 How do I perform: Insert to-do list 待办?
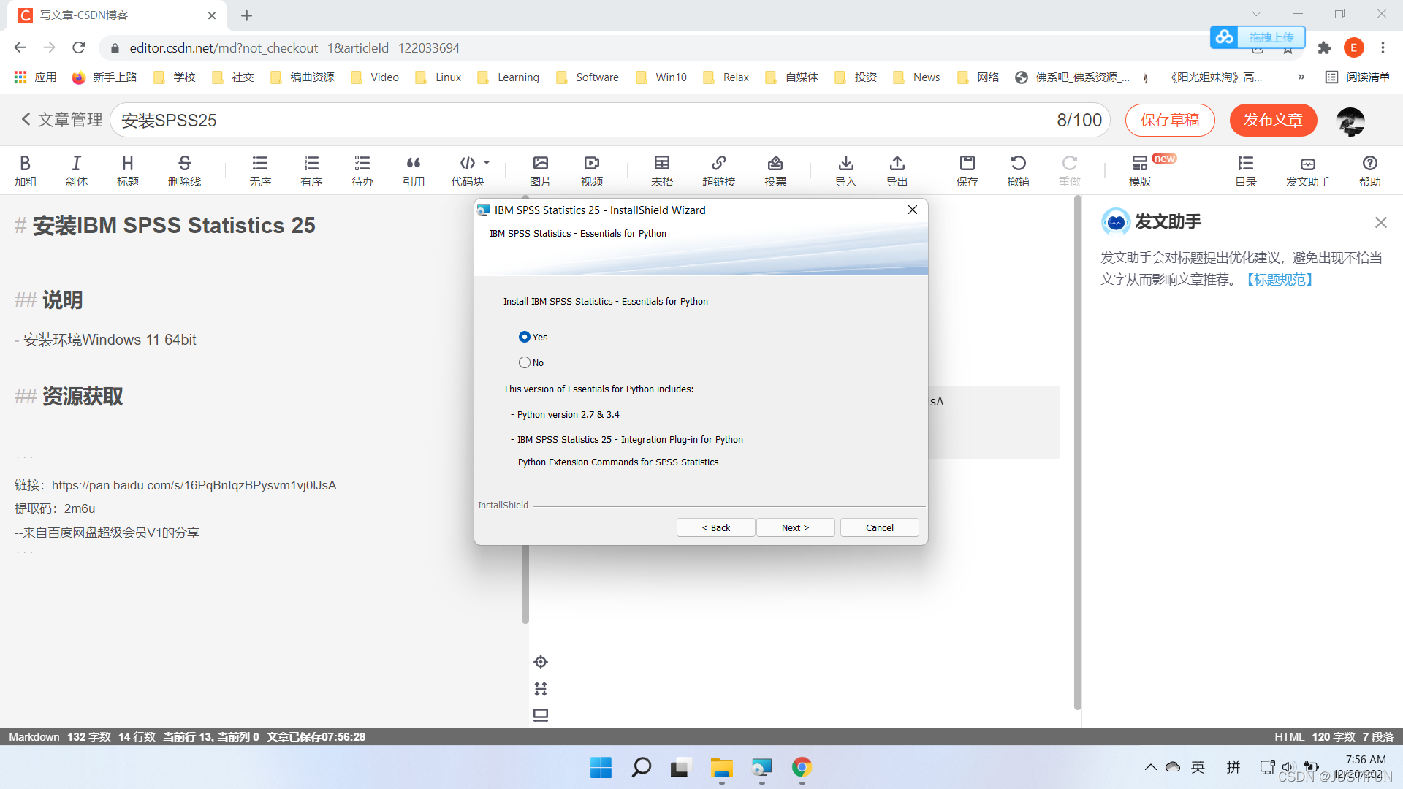(362, 171)
